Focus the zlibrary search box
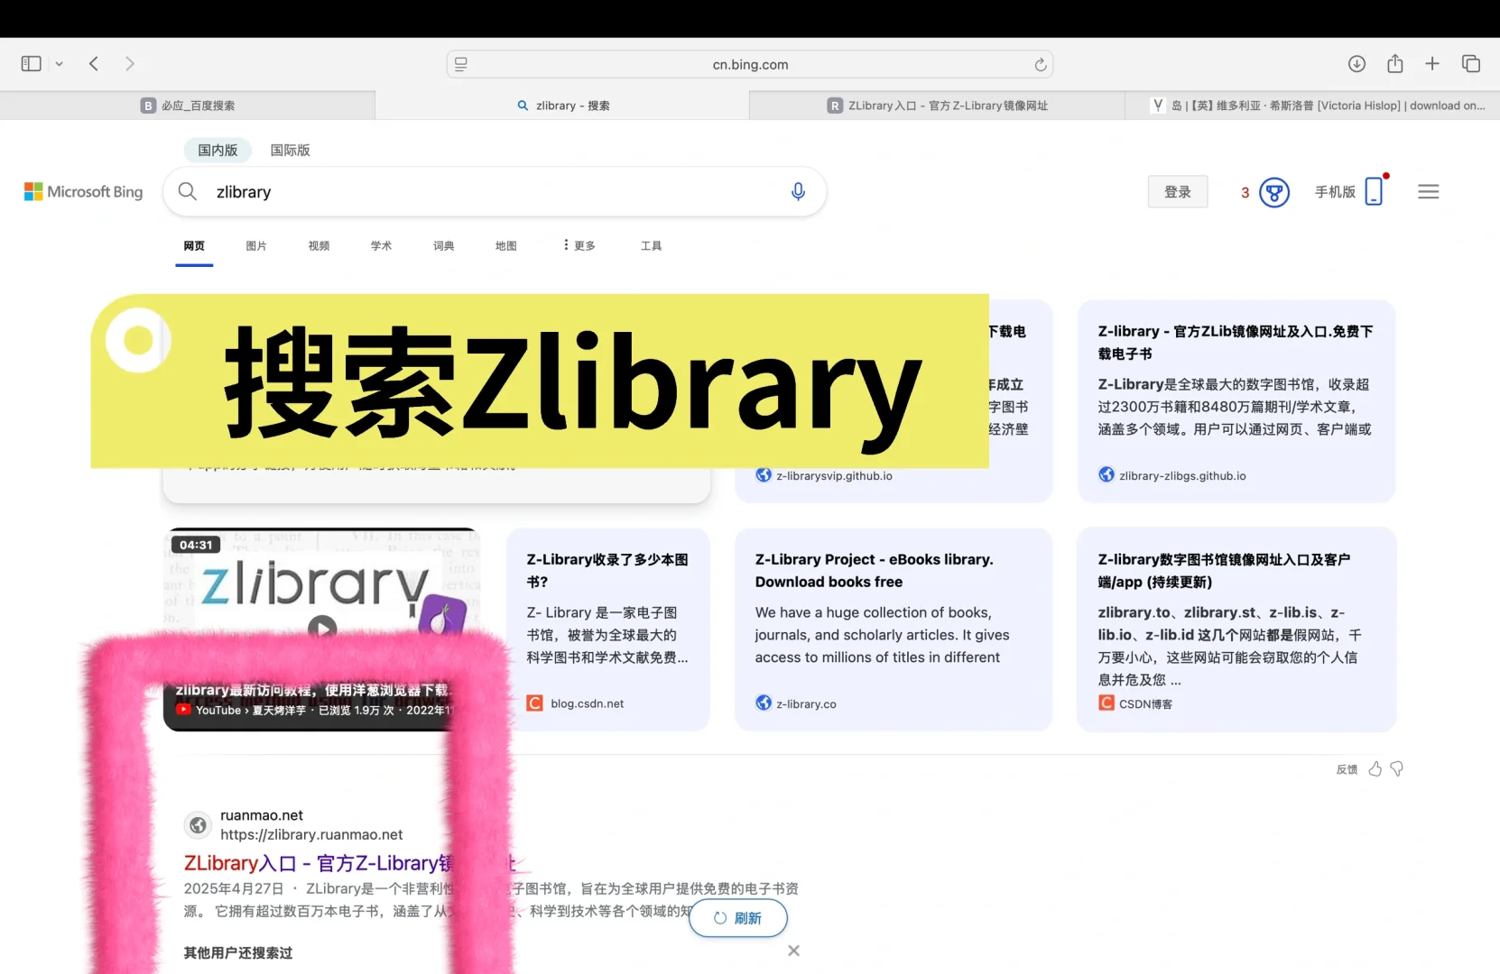 495,192
